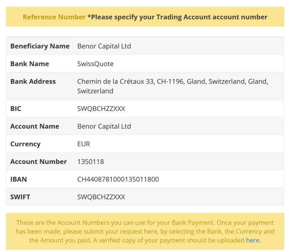
Task: Click the Trading Account number notice text
Action: [178, 17]
